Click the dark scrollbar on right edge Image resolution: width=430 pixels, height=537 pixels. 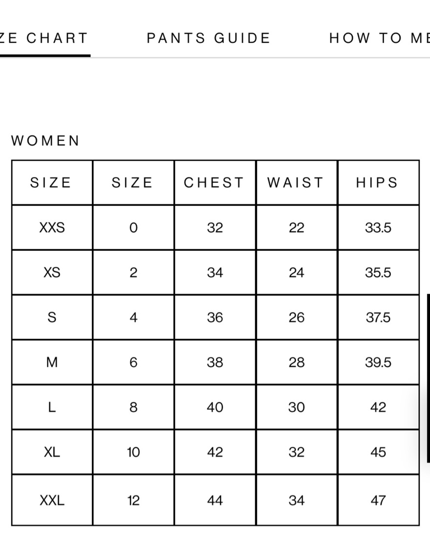[428, 378]
